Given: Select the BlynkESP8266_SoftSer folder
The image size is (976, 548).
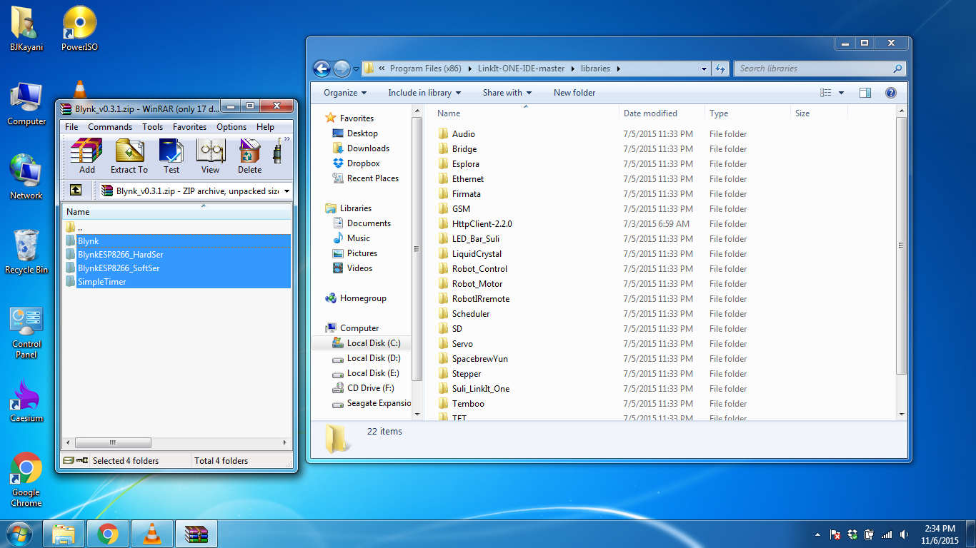Looking at the screenshot, I should pyautogui.click(x=177, y=268).
